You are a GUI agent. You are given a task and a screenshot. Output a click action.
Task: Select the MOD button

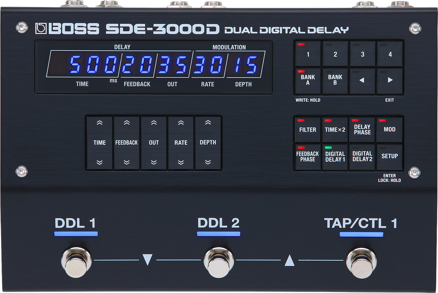[x=389, y=129]
